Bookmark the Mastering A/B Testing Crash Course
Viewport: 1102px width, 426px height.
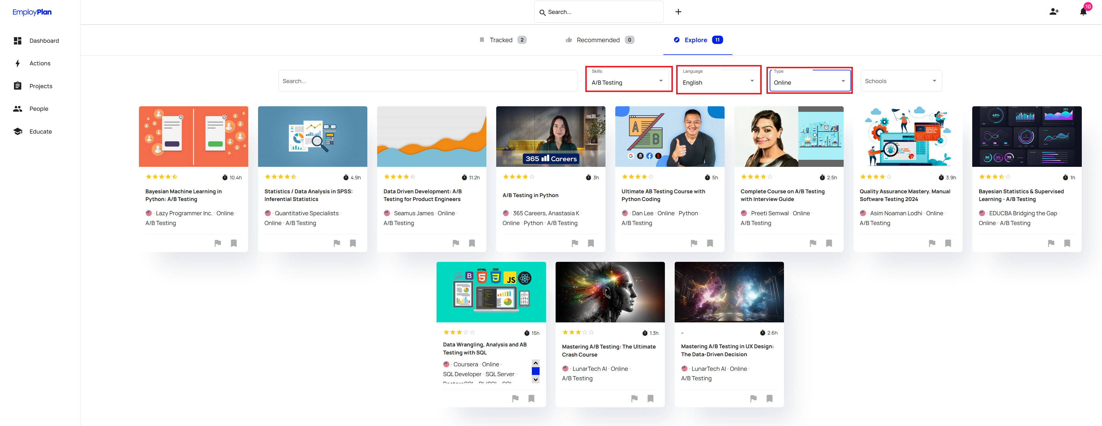click(x=650, y=399)
